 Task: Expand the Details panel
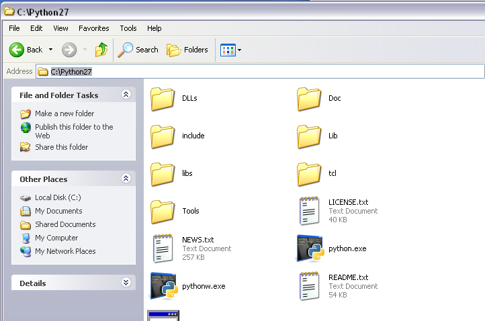126,282
